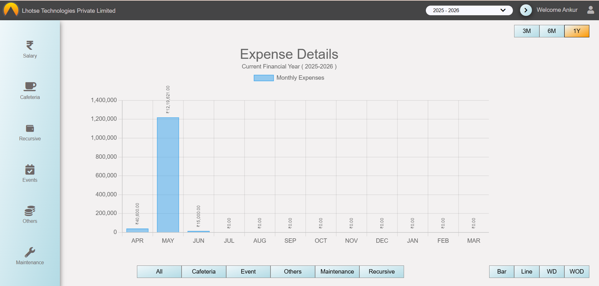Click the Maintenance sidebar label

click(30, 262)
